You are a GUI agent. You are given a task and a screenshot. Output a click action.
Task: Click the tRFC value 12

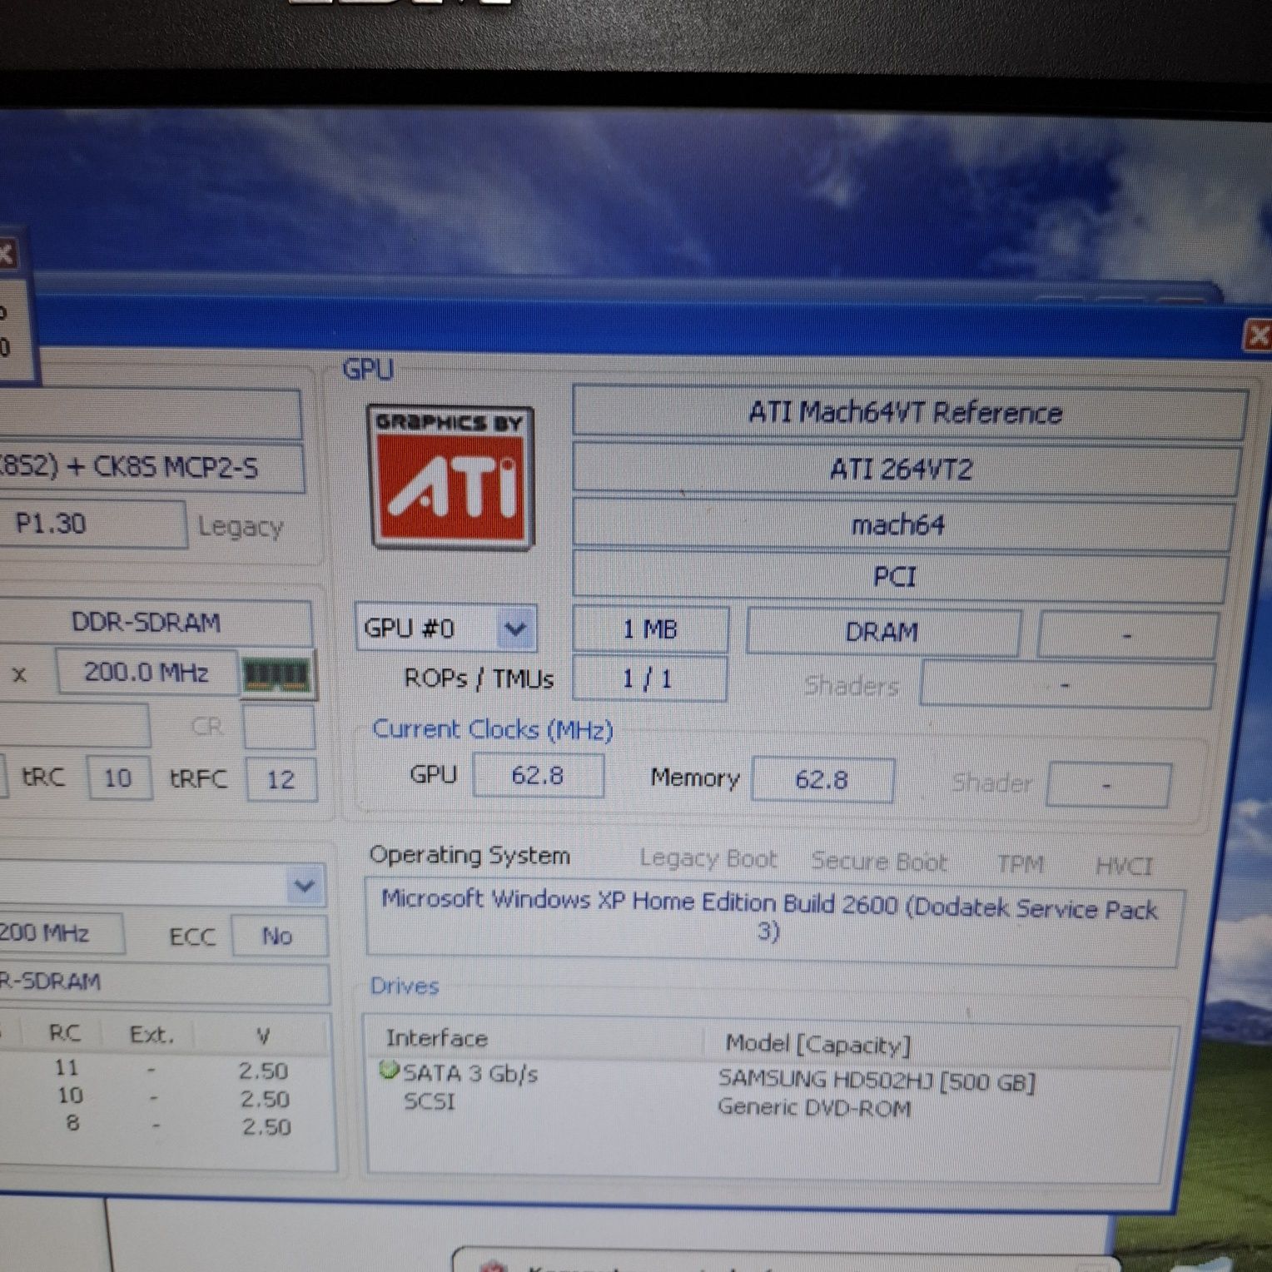click(281, 780)
